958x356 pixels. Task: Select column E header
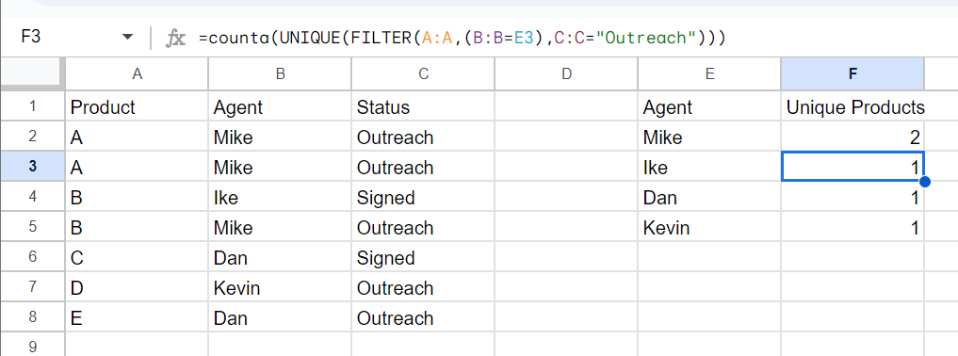(709, 73)
